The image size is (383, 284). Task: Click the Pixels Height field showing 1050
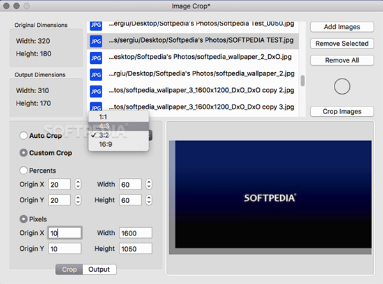click(x=136, y=249)
